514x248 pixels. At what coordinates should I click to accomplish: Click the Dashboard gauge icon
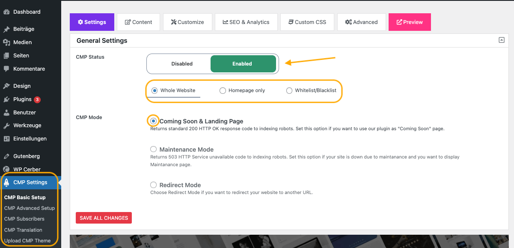tap(6, 12)
